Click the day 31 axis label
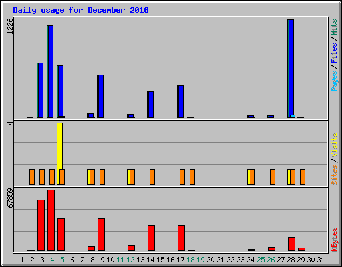Viewport: 342px width, 267px height. 321,260
